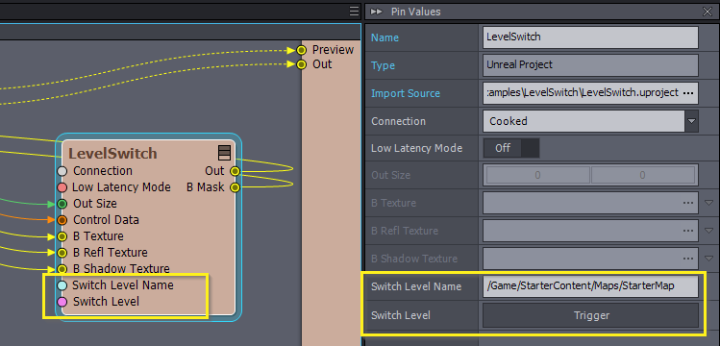Click the B Refl Texture input pin
Viewport: 720px width, 346px height.
pyautogui.click(x=62, y=253)
